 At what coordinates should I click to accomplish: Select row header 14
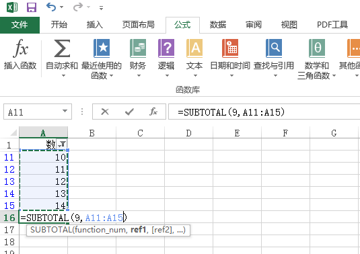[9, 194]
